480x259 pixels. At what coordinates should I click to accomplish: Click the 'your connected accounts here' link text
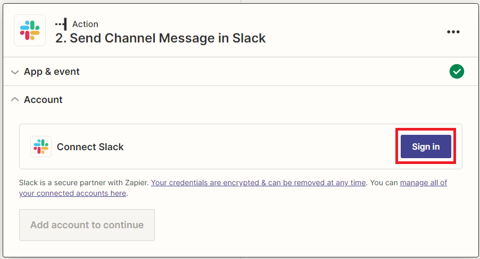point(72,193)
